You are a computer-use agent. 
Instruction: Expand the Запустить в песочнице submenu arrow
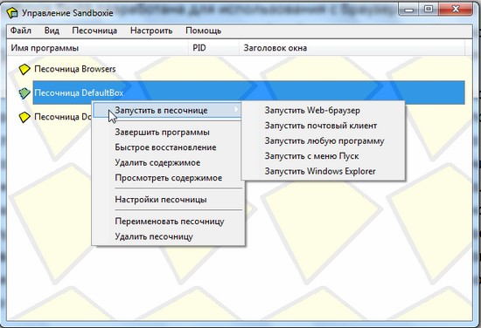click(236, 109)
